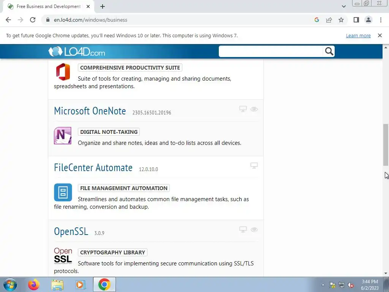The width and height of the screenshot is (389, 292).
Task: View site security padlock info
Action: click(48, 20)
